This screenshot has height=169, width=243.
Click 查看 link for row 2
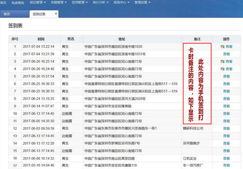click(x=227, y=54)
